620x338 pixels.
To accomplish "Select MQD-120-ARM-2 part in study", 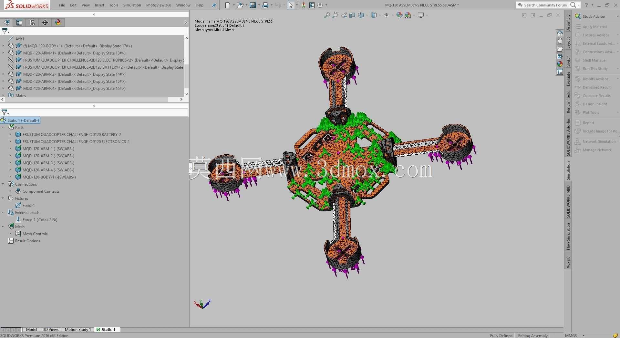I will [48, 156].
